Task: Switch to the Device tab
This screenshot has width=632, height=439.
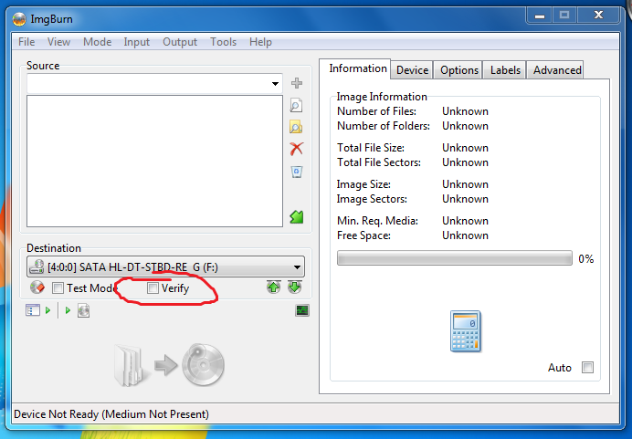Action: click(412, 70)
